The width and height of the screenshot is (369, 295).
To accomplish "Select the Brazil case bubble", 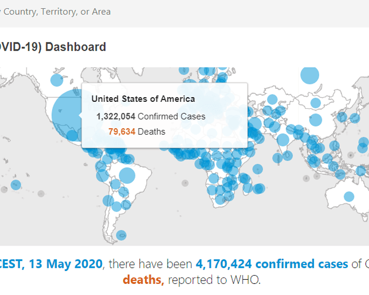I will pos(127,176).
